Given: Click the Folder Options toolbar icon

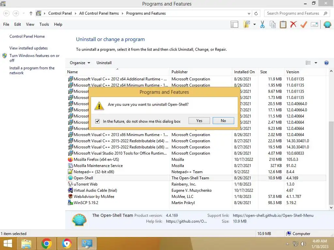Looking at the screenshot, I should click(x=247, y=24).
